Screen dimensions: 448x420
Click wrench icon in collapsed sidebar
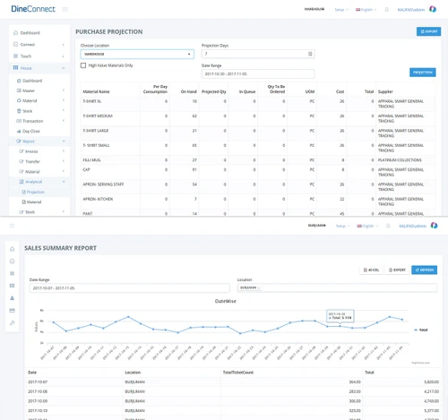pos(13,322)
